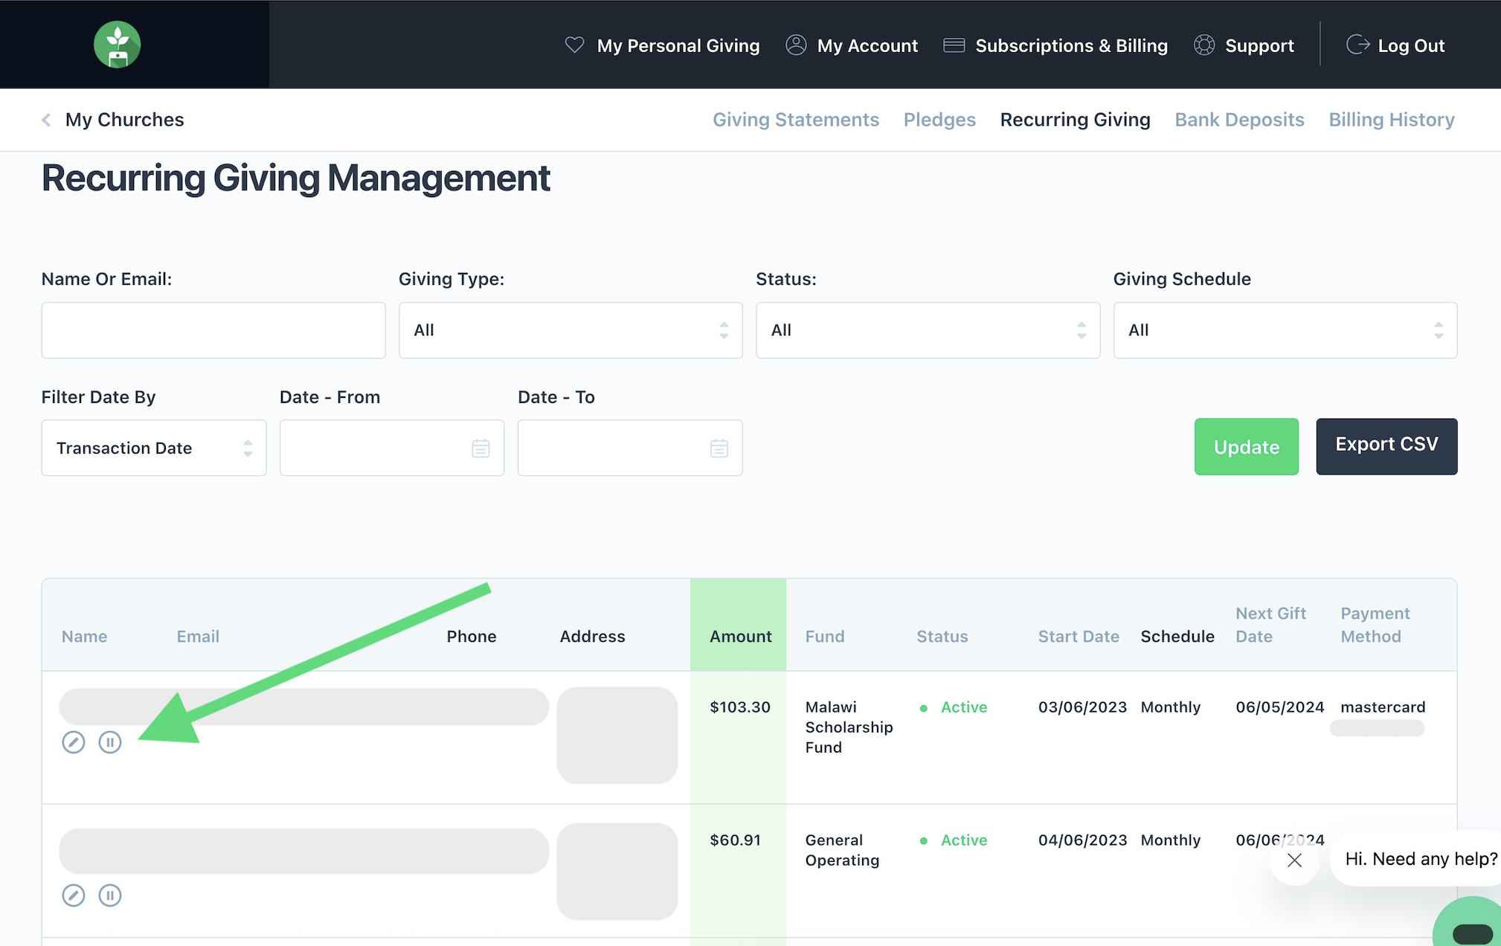Sort by the Payment Method header
1501x946 pixels.
point(1375,625)
